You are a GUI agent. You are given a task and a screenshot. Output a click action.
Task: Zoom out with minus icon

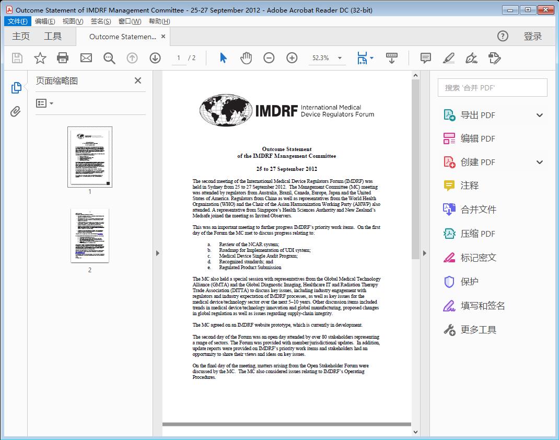[269, 58]
